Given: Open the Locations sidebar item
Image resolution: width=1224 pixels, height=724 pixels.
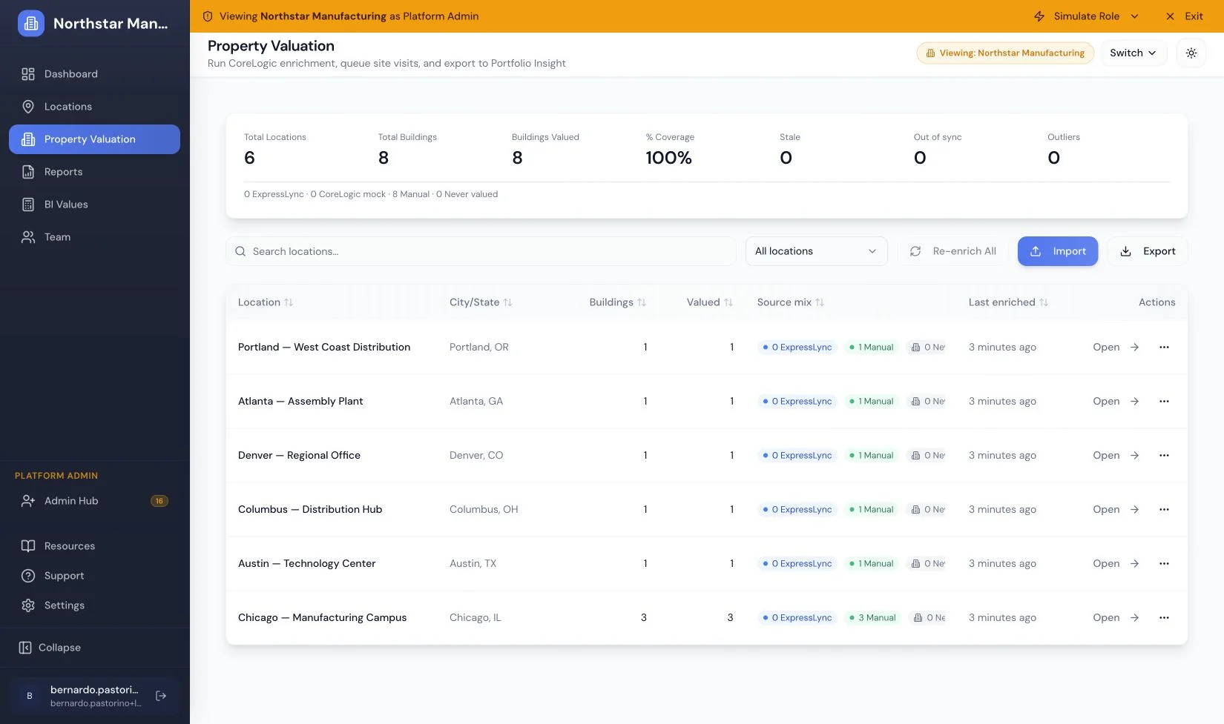Looking at the screenshot, I should [x=94, y=107].
